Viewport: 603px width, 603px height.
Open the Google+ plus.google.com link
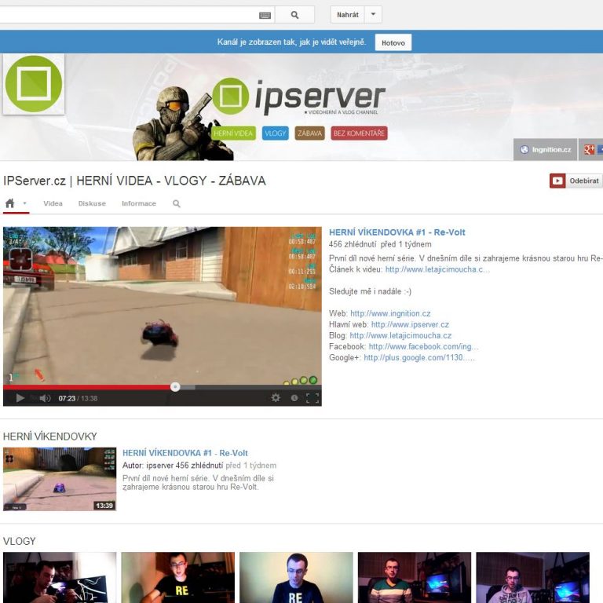coord(419,358)
